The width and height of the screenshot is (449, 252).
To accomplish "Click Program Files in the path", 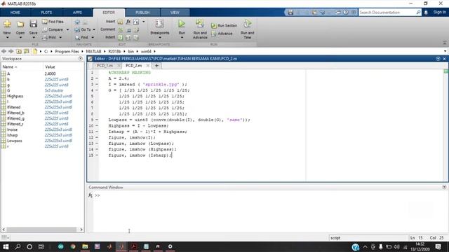I will [67, 51].
